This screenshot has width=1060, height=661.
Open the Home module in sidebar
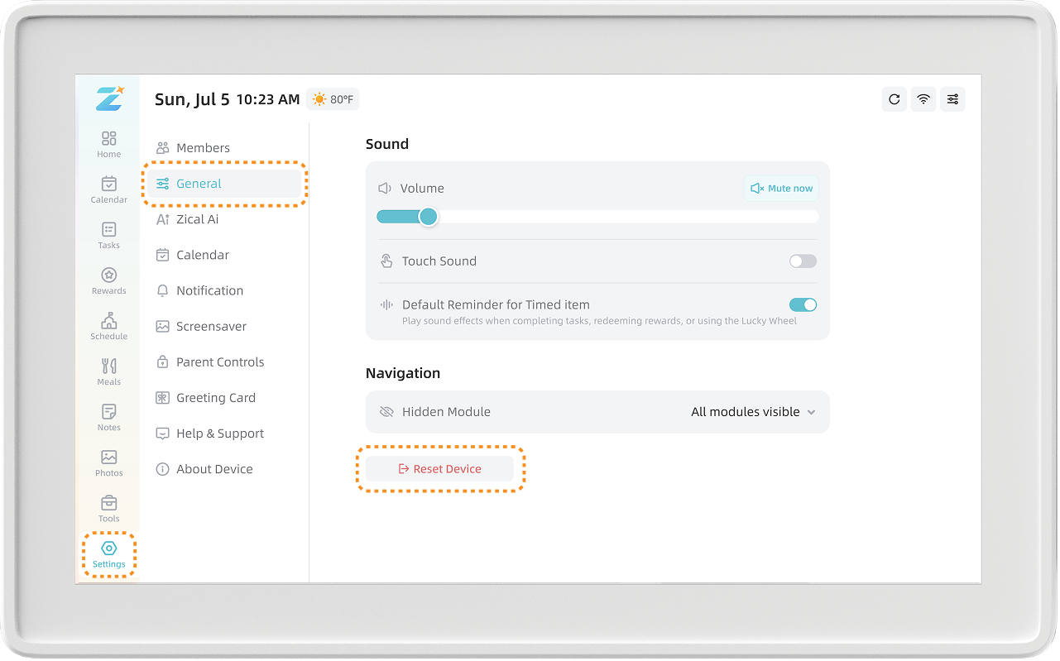tap(108, 144)
